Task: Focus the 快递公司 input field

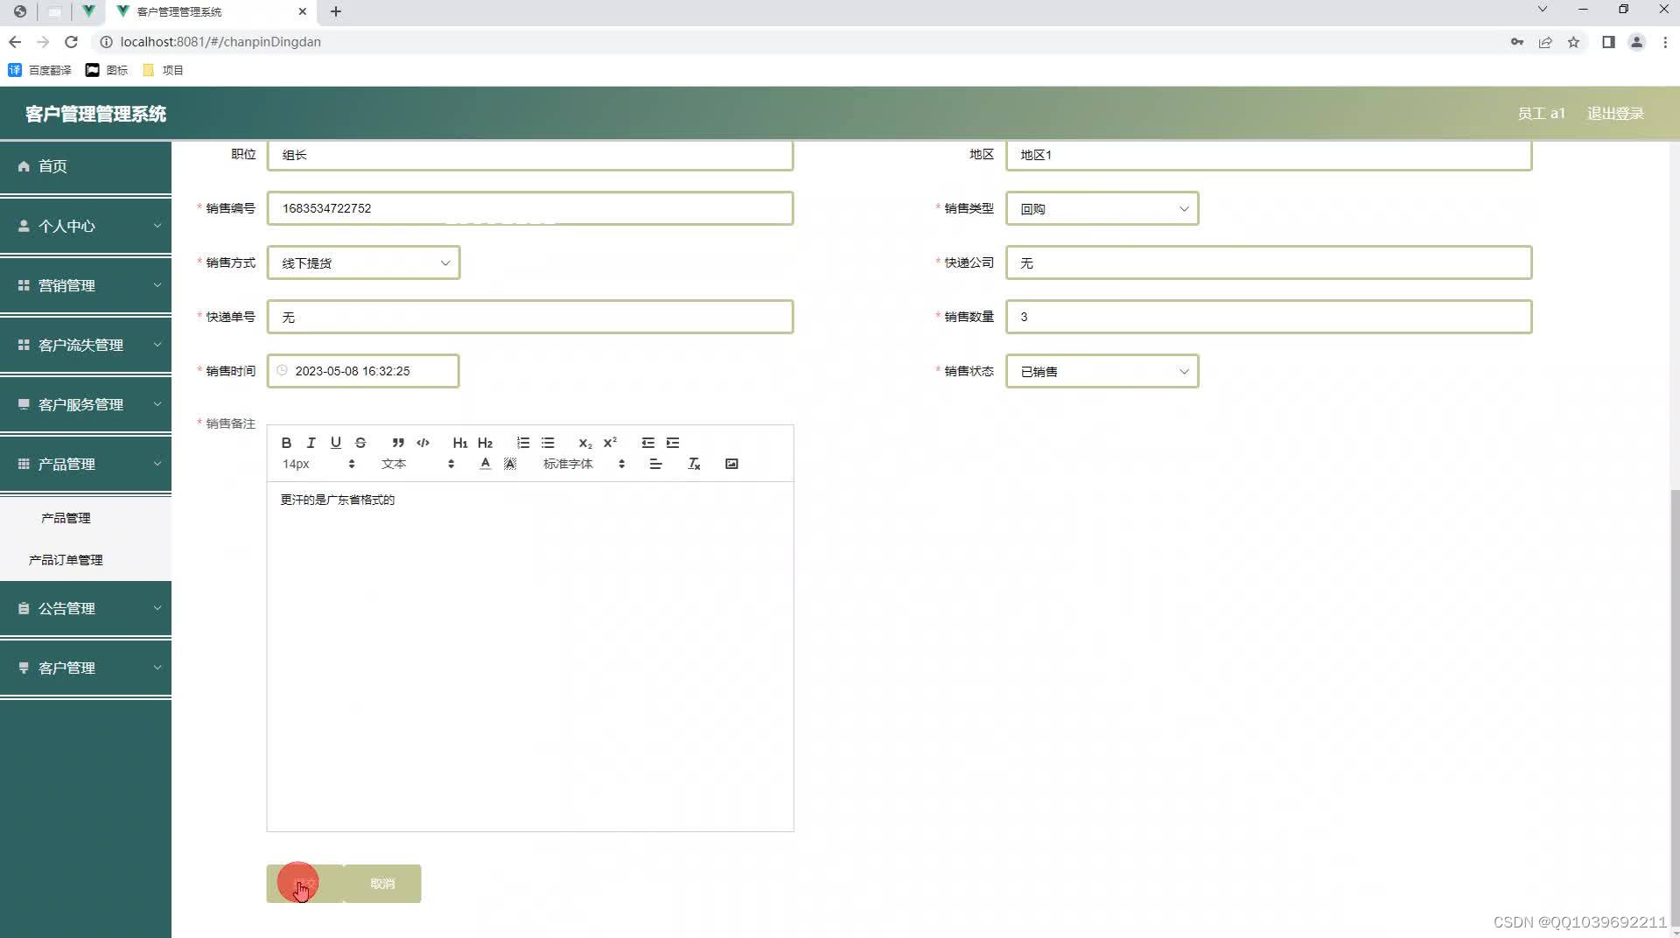Action: point(1269,262)
